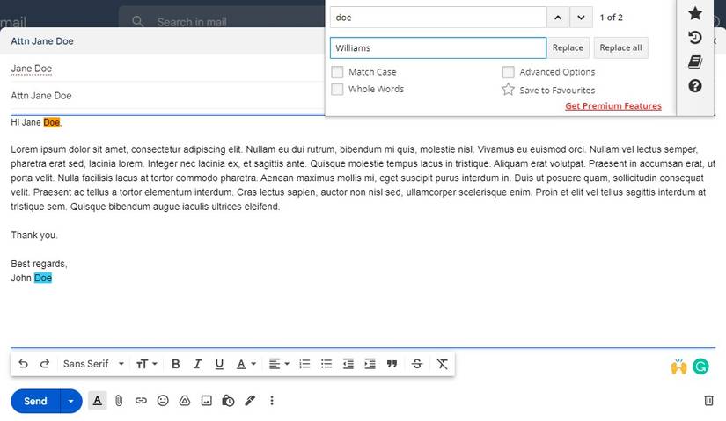This screenshot has width=726, height=421.
Task: Insert a bulleted list
Action: (326, 364)
